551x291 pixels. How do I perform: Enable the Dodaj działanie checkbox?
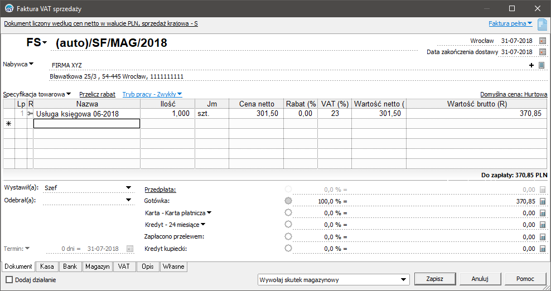[9, 280]
